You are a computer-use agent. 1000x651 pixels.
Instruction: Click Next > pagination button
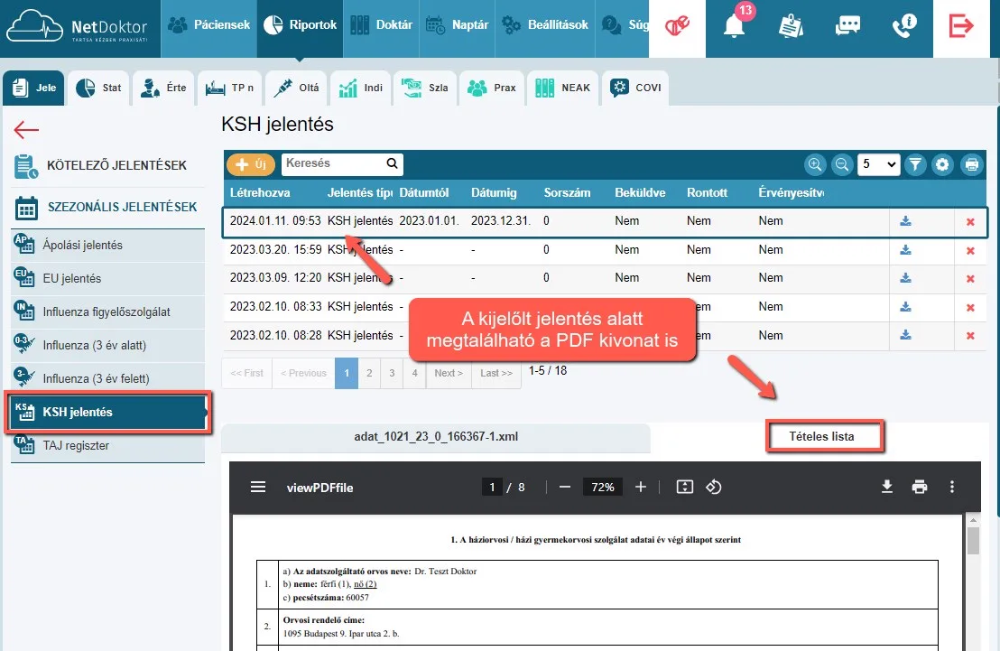pyautogui.click(x=449, y=374)
